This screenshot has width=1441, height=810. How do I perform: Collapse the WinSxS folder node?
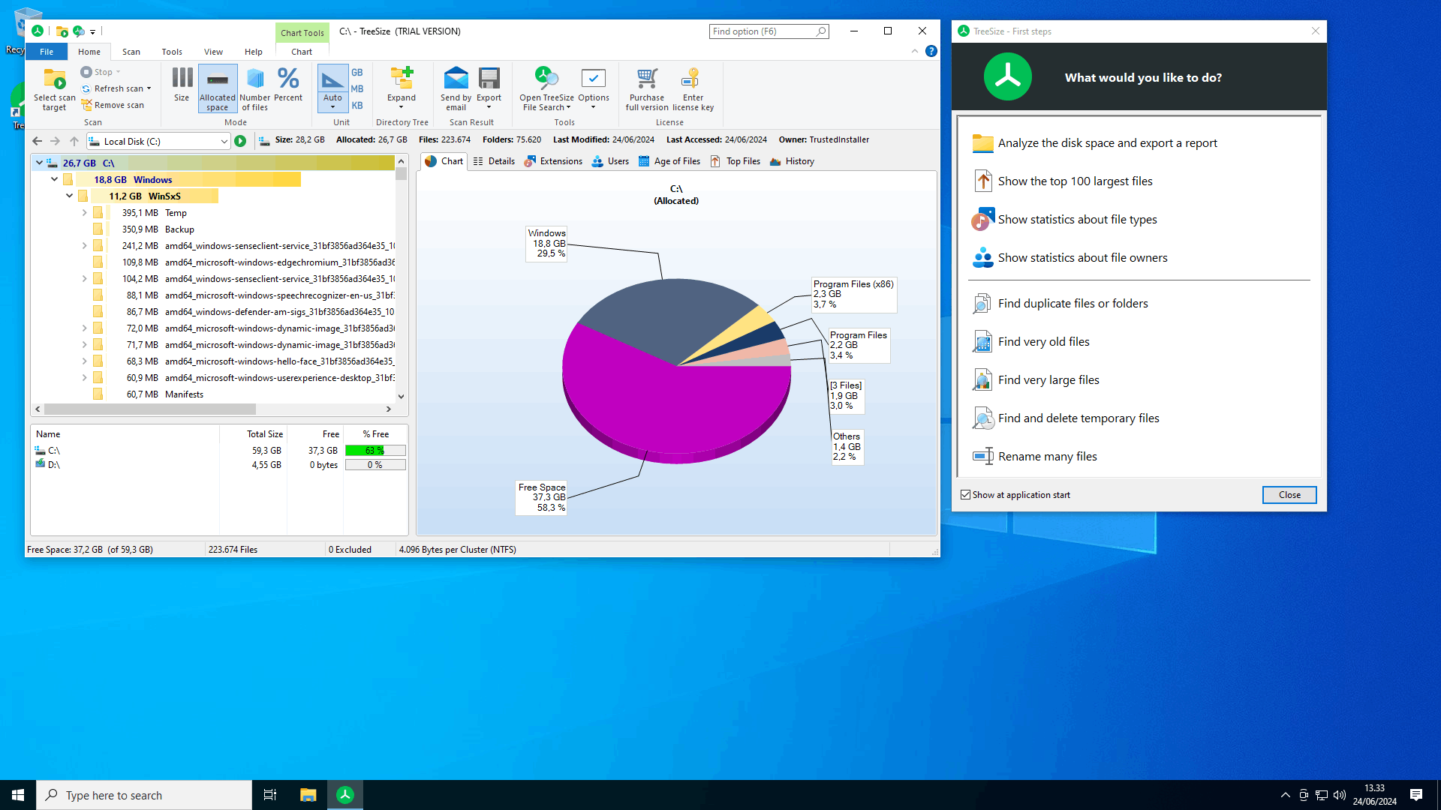pyautogui.click(x=69, y=196)
